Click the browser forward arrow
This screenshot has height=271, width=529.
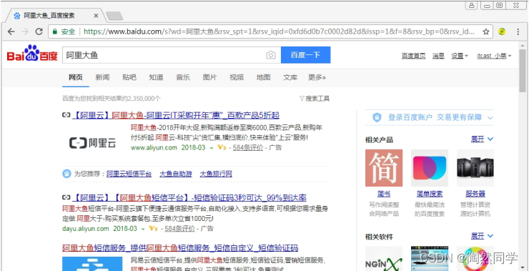click(x=25, y=31)
